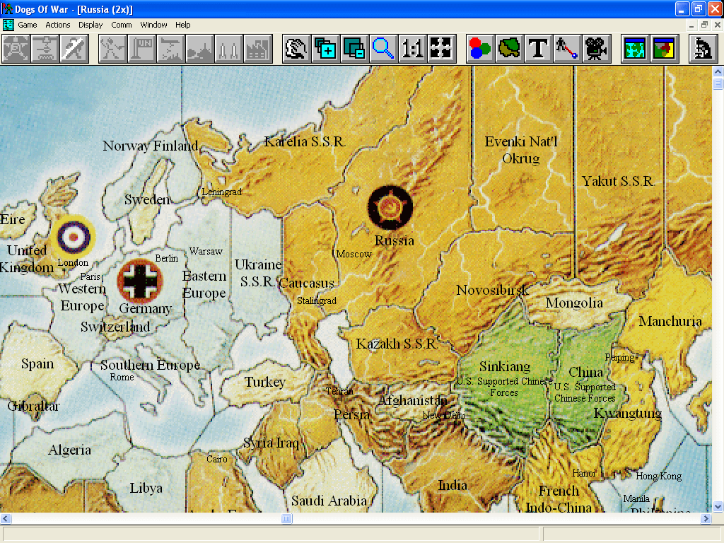
Task: Click the horizontal scrollbar right arrow
Action: coord(706,518)
